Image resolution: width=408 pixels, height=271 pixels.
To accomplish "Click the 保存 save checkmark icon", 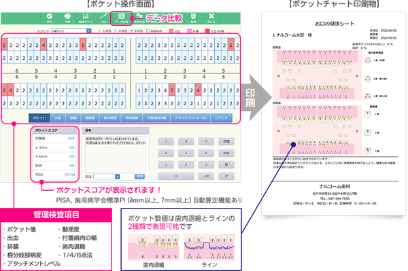I will point(49,16).
